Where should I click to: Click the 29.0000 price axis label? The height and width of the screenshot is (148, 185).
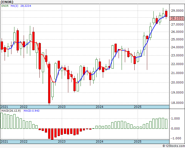coord(177,11)
